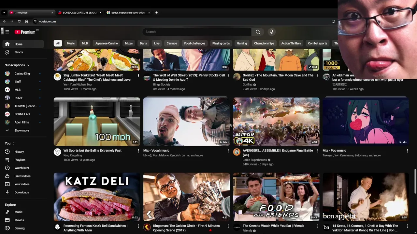Expand the Subscriptions section chevron

28,65
